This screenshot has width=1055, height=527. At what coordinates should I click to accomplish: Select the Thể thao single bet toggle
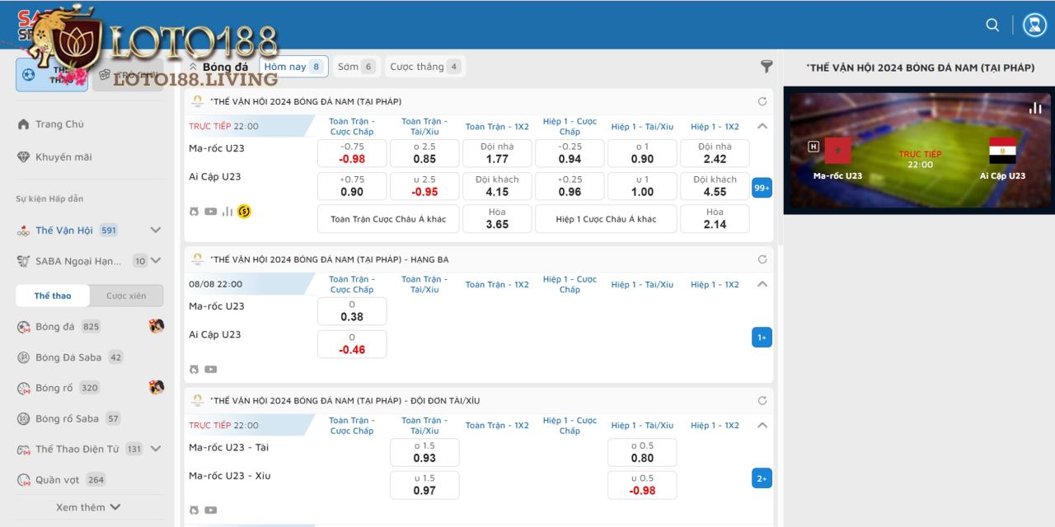pos(53,296)
